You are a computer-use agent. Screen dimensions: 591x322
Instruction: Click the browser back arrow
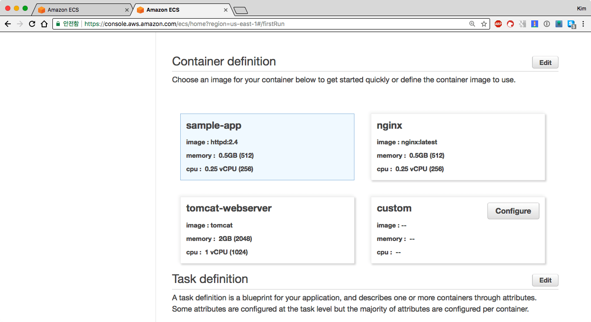click(7, 24)
